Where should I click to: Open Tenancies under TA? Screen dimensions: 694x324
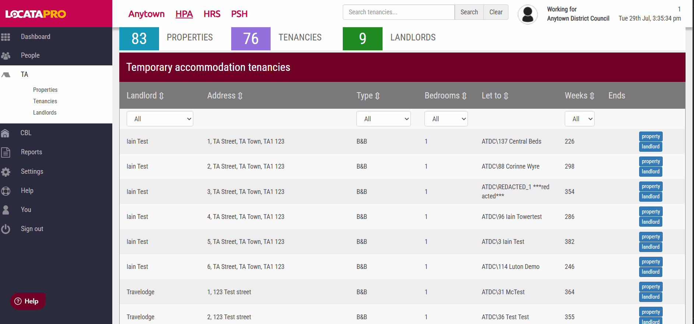tap(45, 101)
